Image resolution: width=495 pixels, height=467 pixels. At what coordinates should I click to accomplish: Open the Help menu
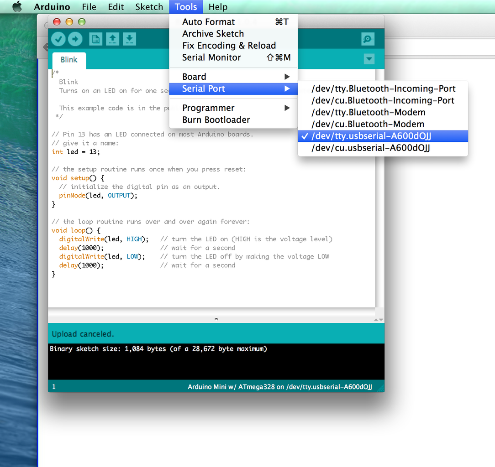(x=218, y=6)
